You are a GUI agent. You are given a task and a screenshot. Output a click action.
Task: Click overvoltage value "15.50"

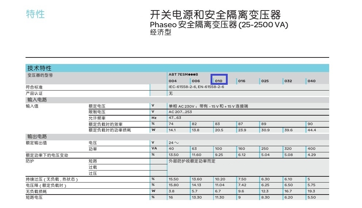click(173, 179)
